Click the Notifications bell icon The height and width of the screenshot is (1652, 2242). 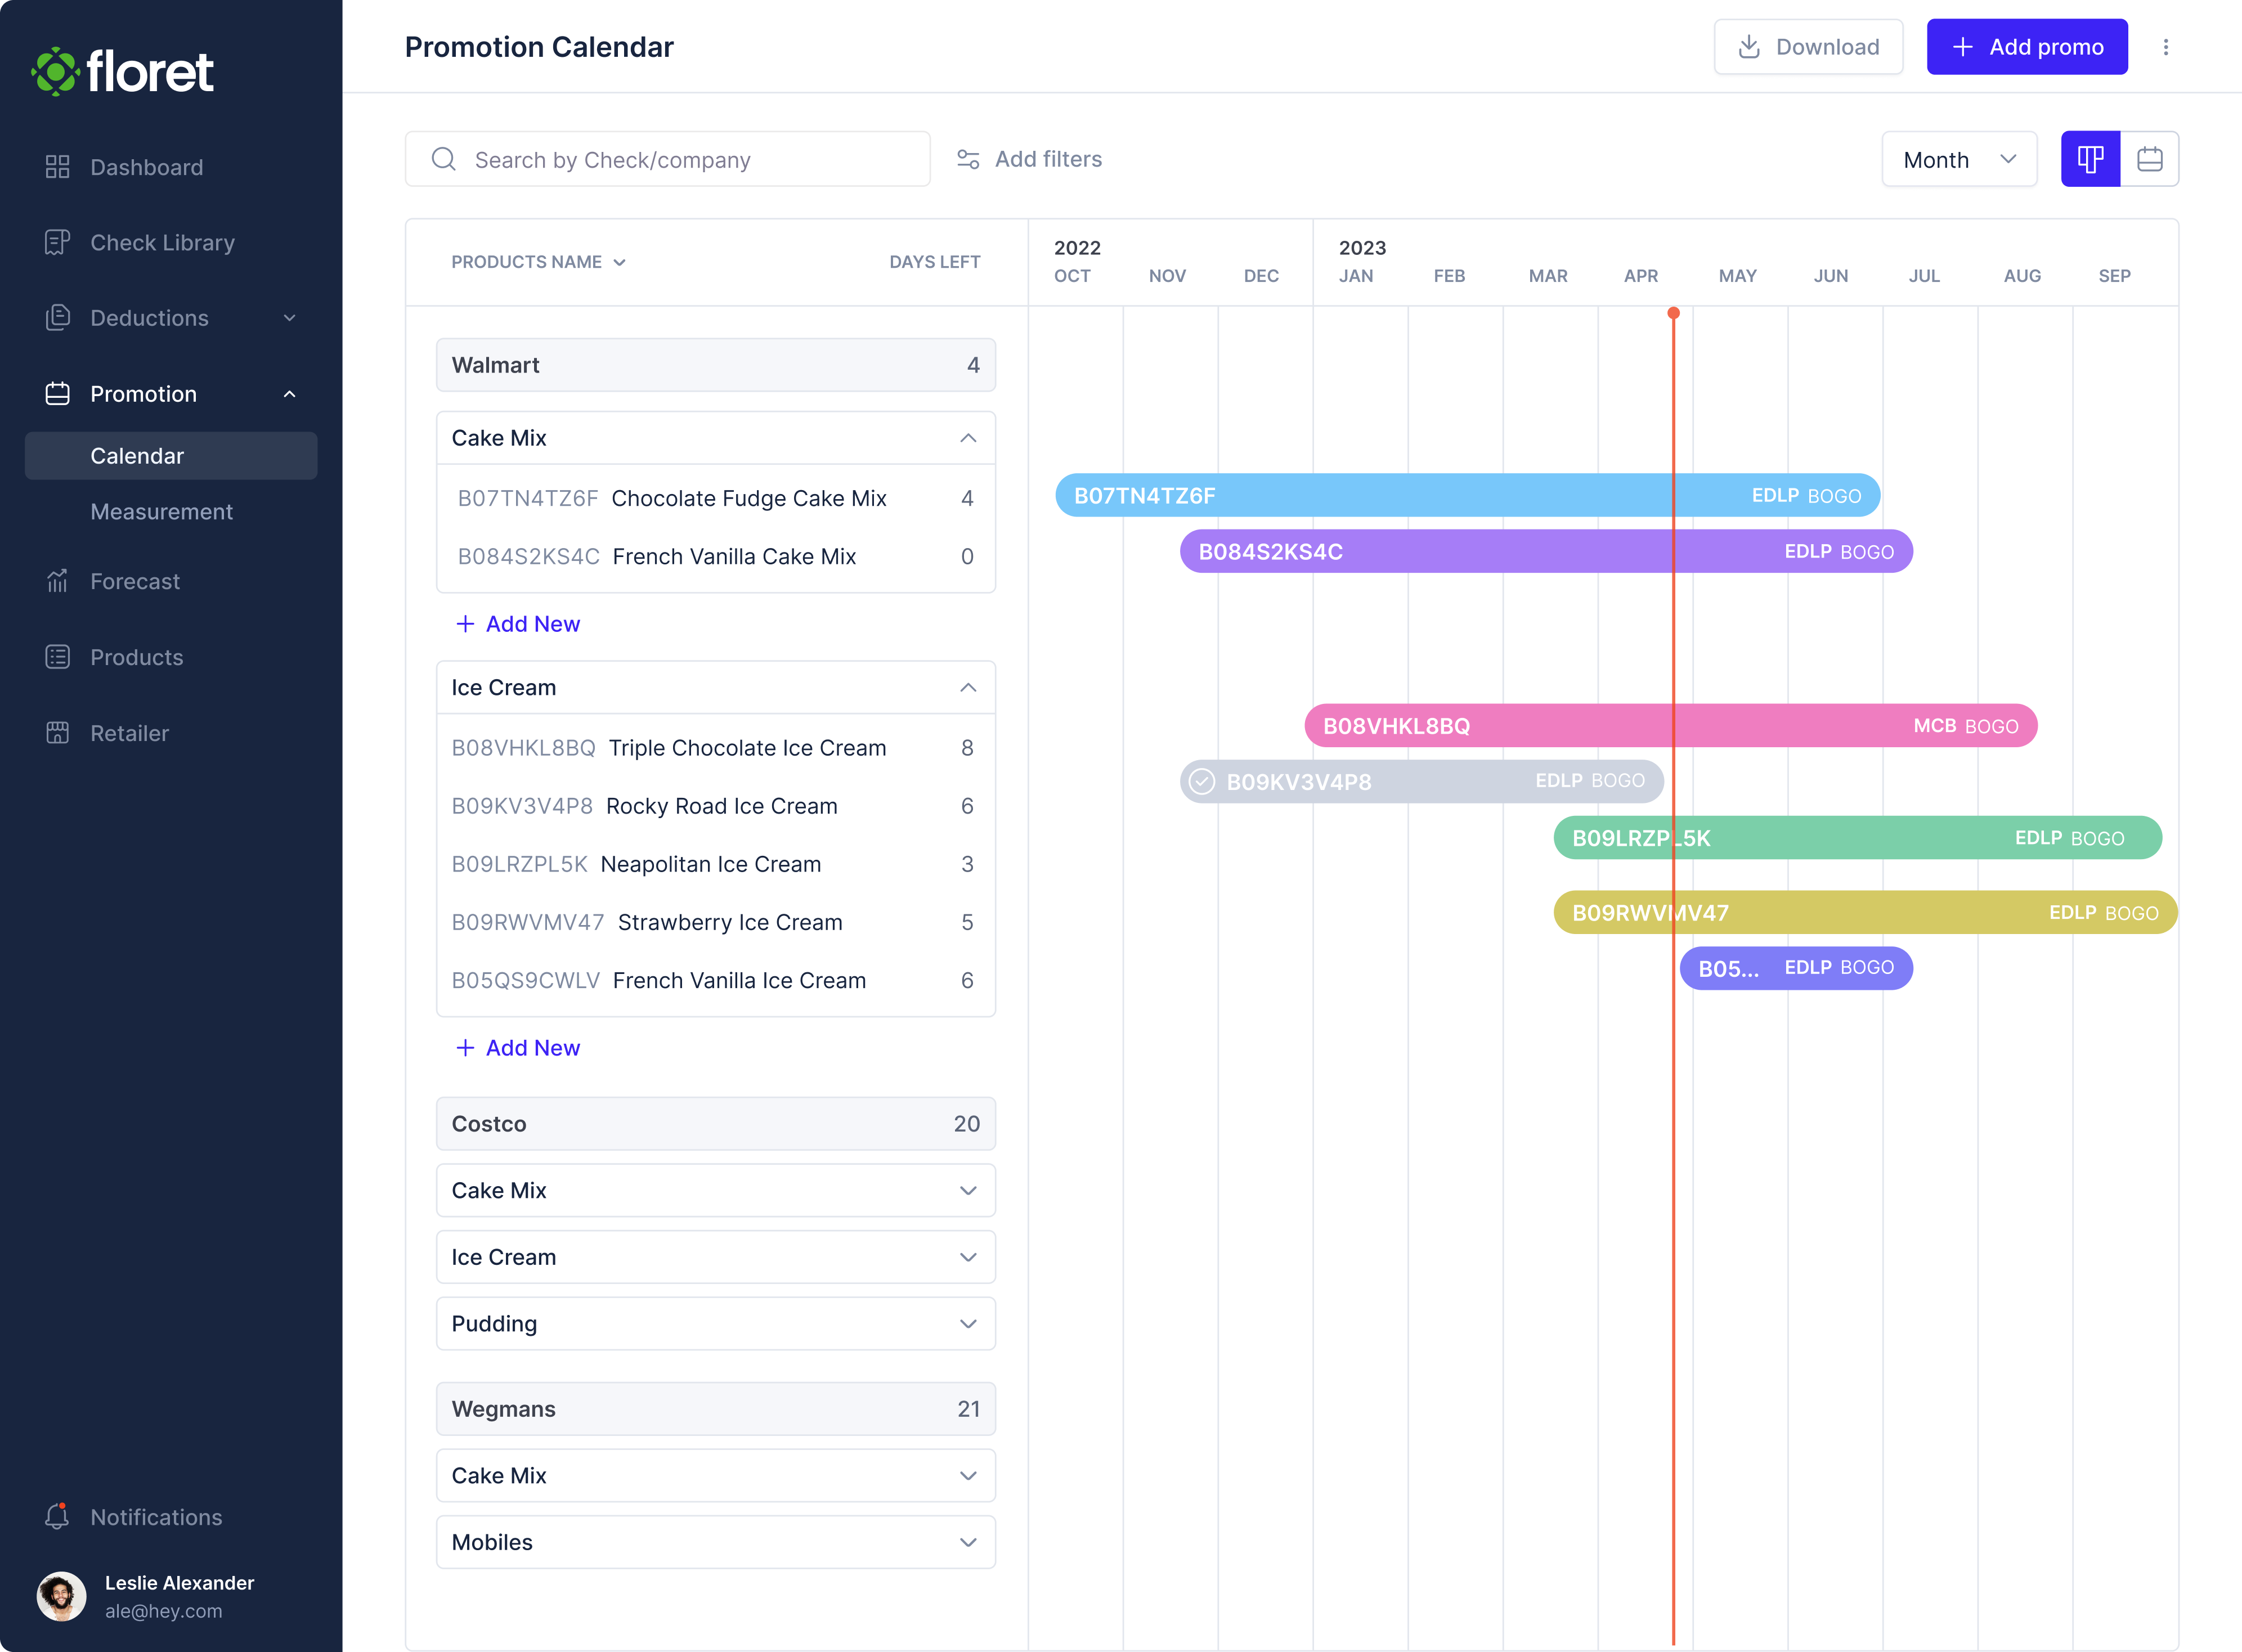click(x=57, y=1517)
